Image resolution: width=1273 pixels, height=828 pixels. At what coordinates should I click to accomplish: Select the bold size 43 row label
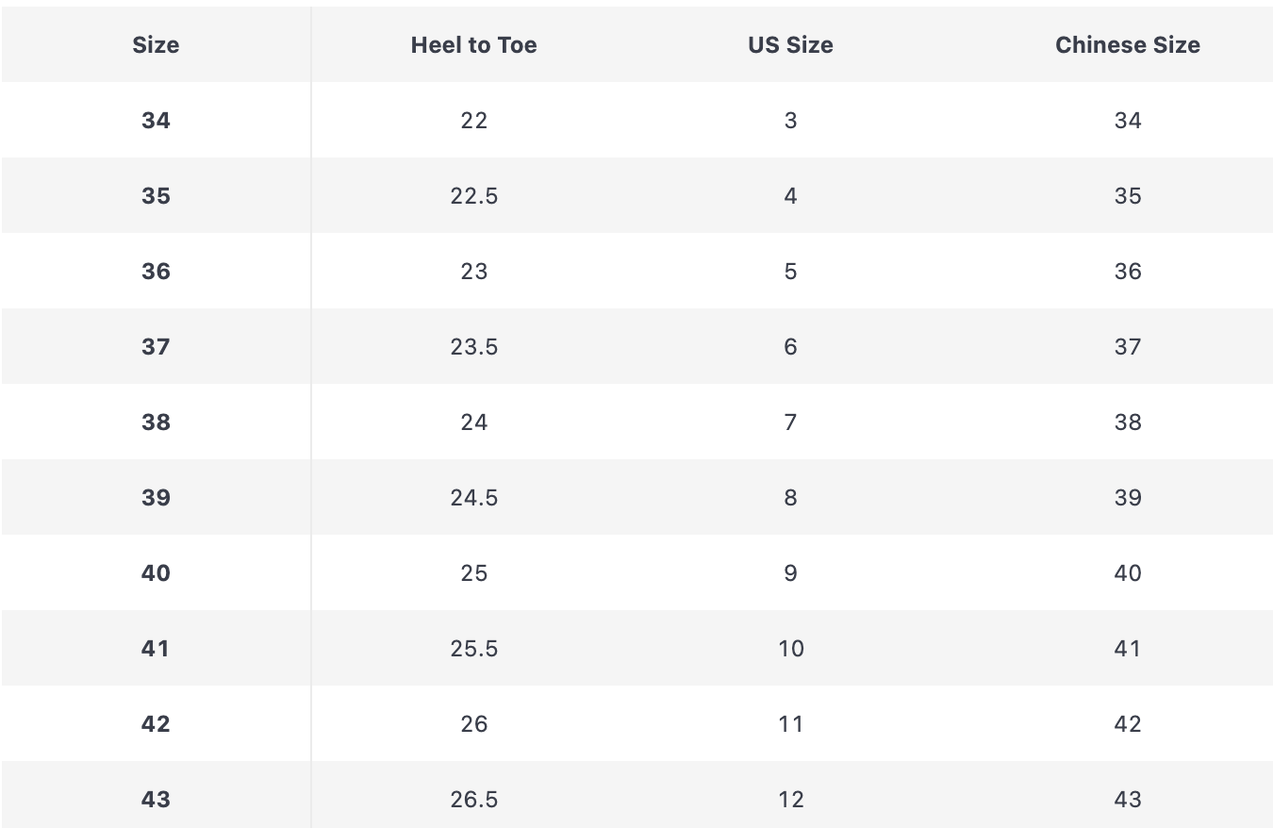[156, 799]
